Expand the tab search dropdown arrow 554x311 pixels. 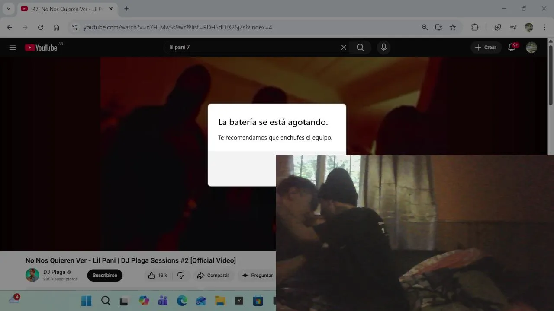coord(8,9)
